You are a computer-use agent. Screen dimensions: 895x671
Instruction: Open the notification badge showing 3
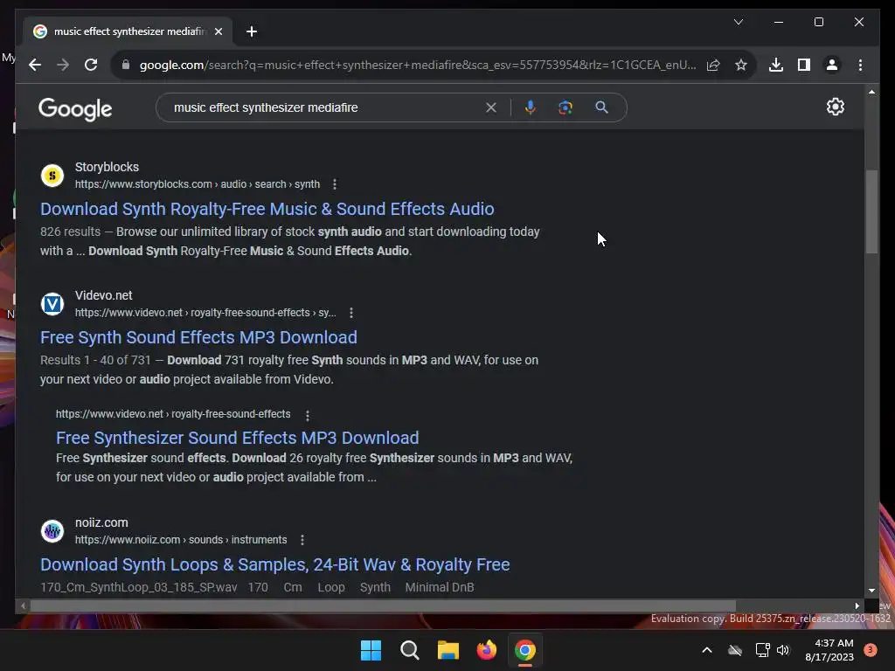coord(871,650)
